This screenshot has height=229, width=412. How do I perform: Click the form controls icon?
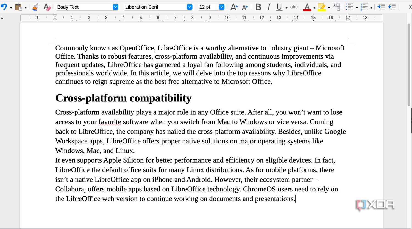(x=336, y=7)
